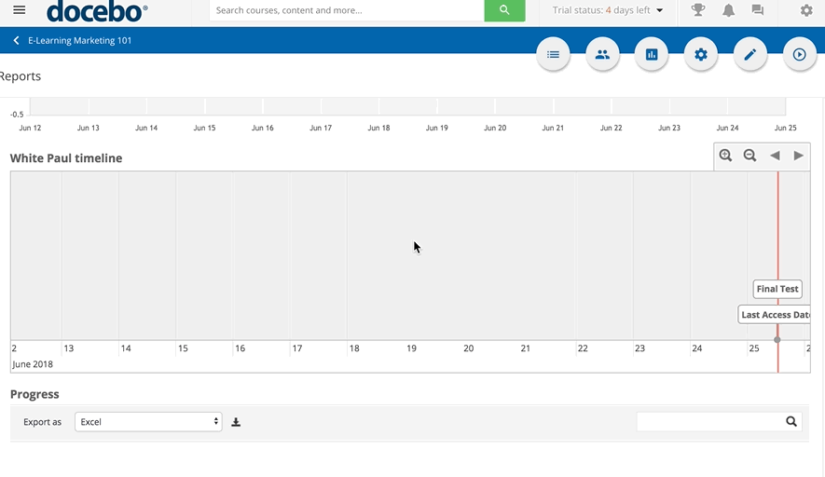Click the White Paul timeline heading
This screenshot has width=825, height=477.
point(66,157)
